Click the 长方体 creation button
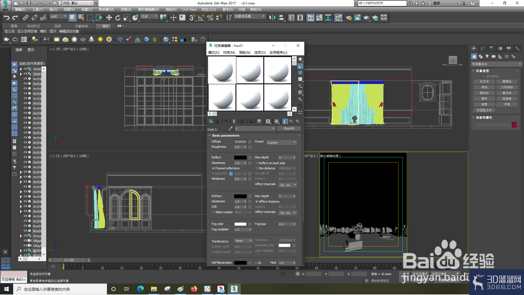524x295 pixels. click(x=484, y=81)
